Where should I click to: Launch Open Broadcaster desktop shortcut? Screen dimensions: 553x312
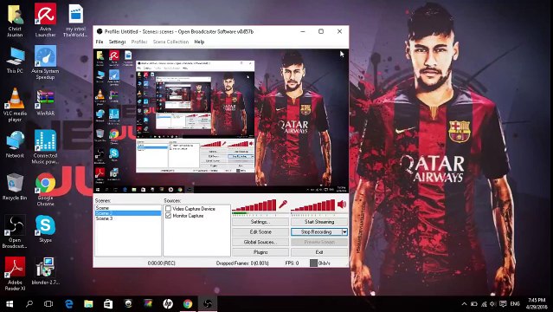(x=15, y=231)
